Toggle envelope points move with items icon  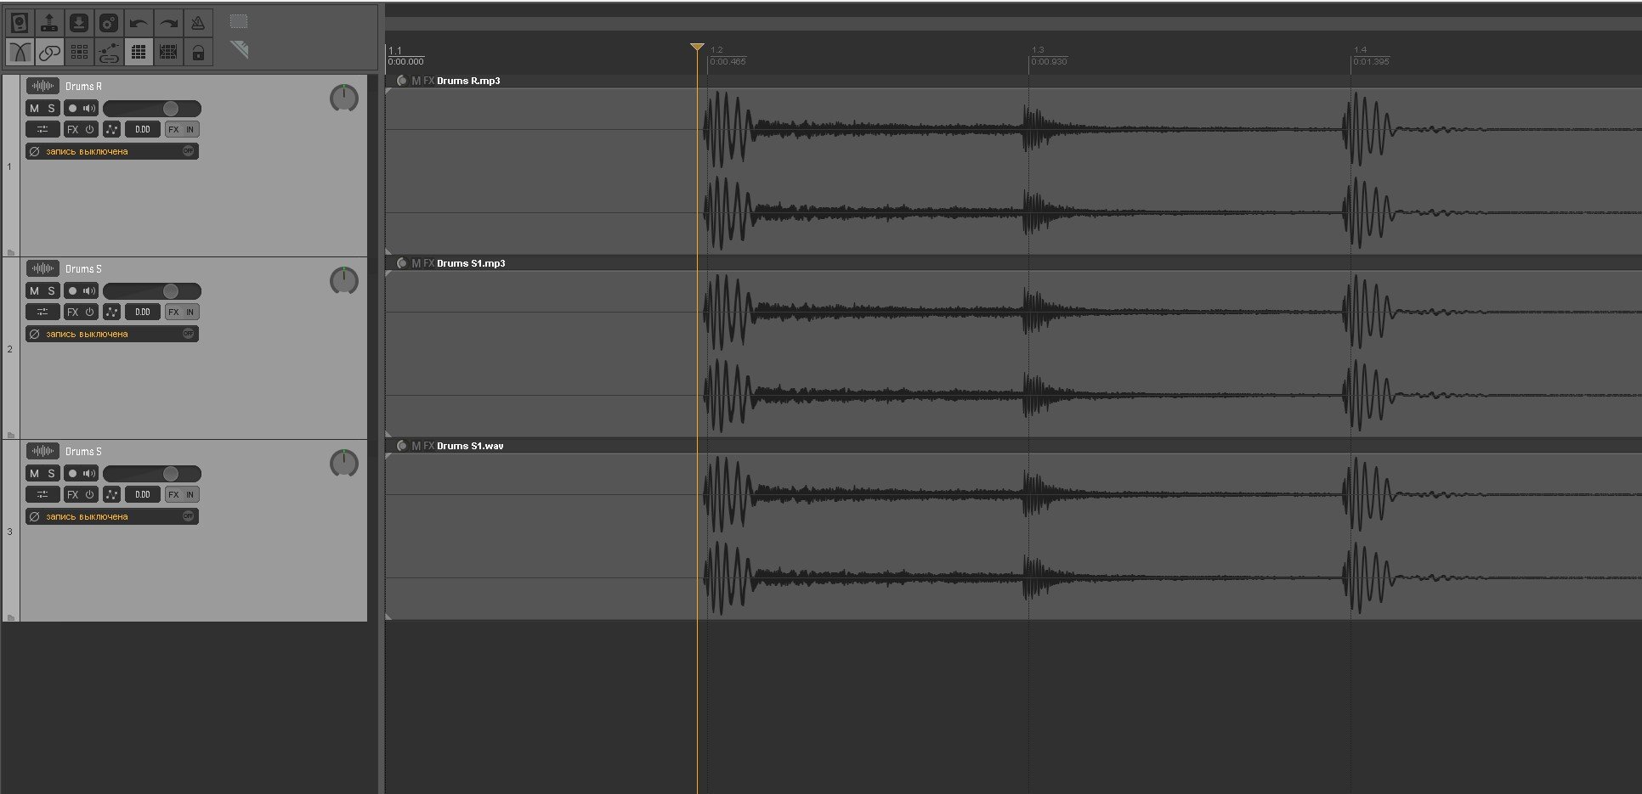[109, 52]
